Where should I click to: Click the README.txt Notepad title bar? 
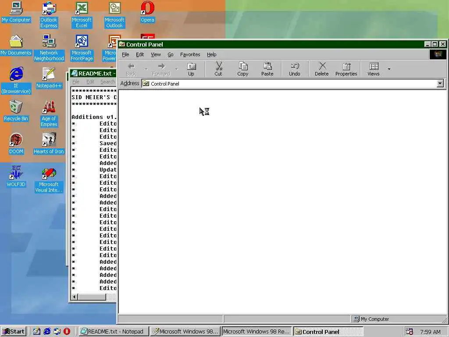tap(93, 73)
